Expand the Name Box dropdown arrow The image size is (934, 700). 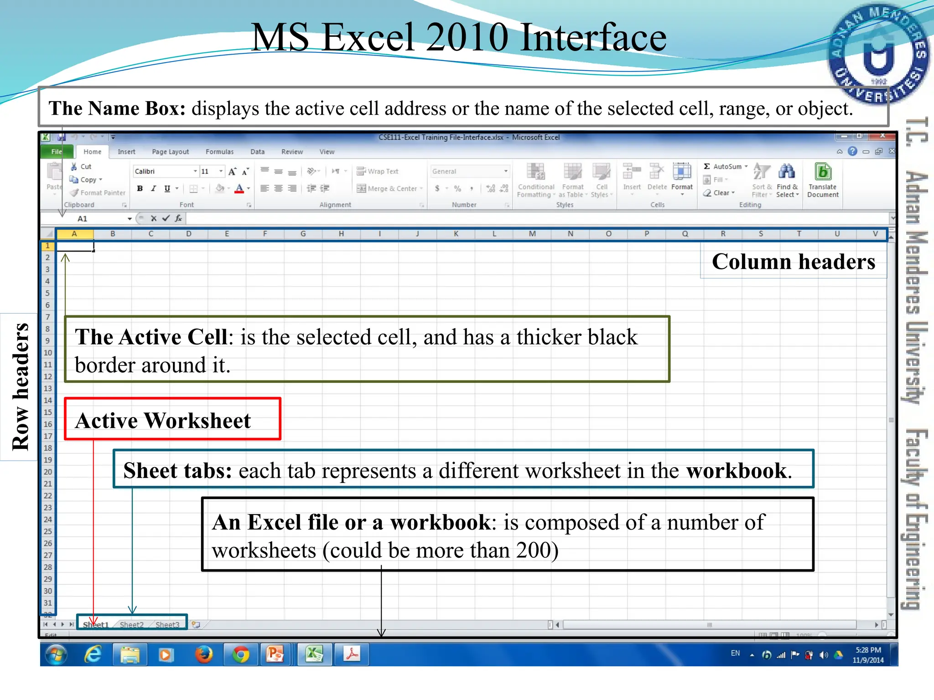point(130,219)
